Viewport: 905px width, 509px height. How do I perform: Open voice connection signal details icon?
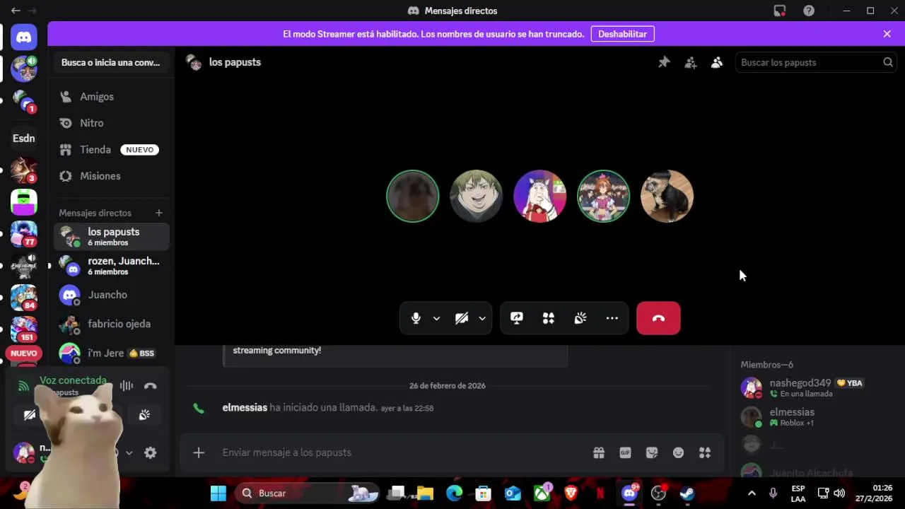(x=23, y=386)
